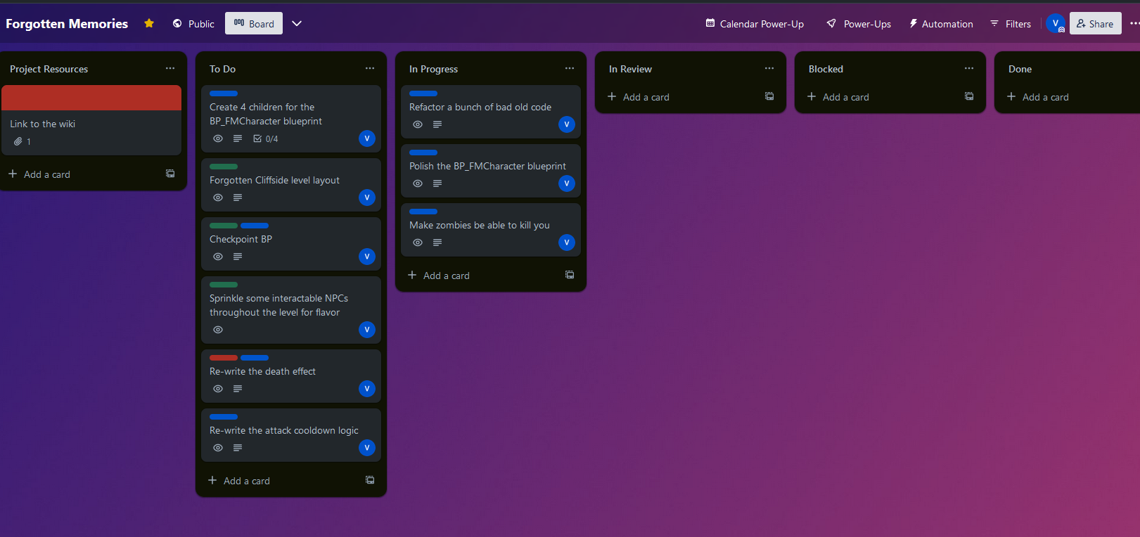Open the board menu ellipsis icon
Screen dimensions: 1140x537
[x=1134, y=23]
